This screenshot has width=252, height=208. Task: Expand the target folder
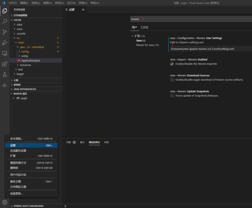(x=14, y=74)
